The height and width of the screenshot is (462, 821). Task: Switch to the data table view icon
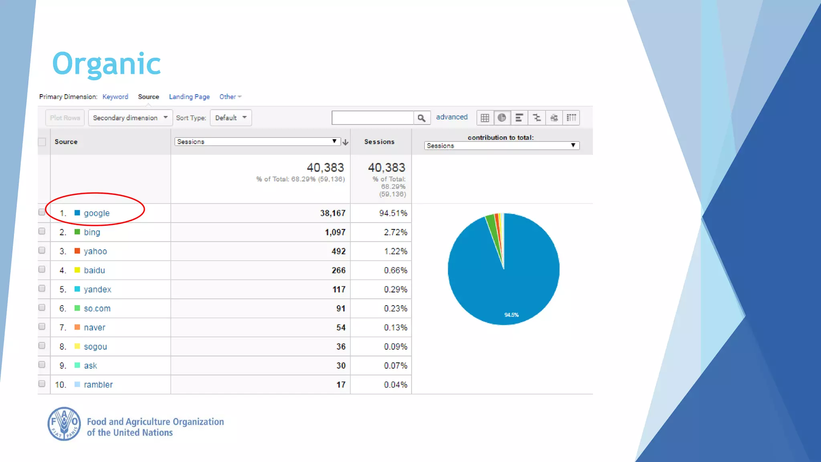pos(485,118)
